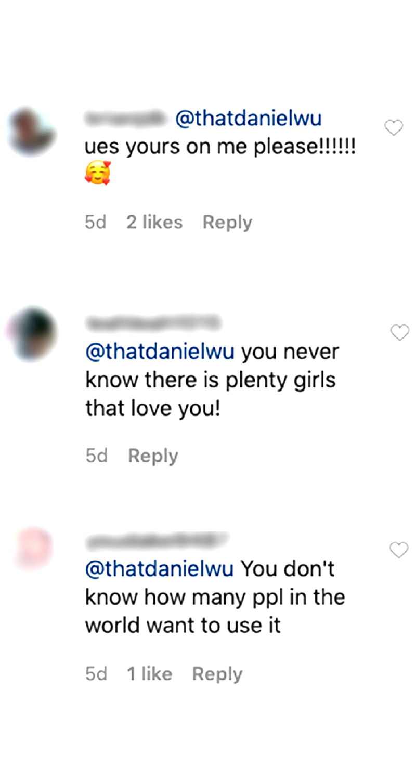The height and width of the screenshot is (780, 416).
Task: Click the 5d timestamp beside "2 likes"
Action: pyautogui.click(x=96, y=223)
